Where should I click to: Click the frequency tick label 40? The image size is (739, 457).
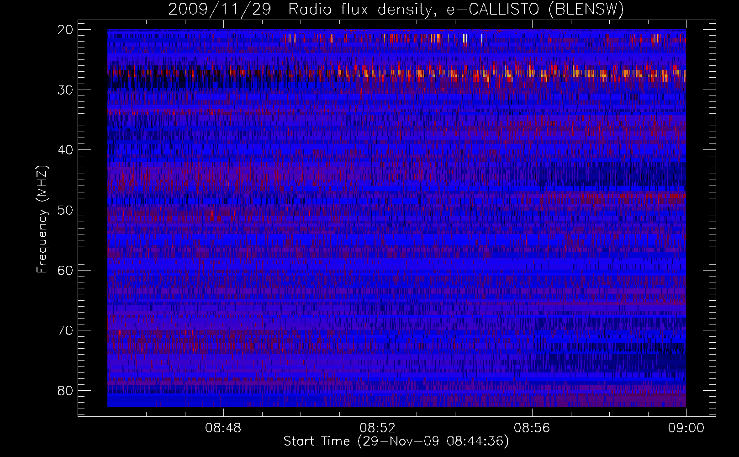(x=66, y=150)
